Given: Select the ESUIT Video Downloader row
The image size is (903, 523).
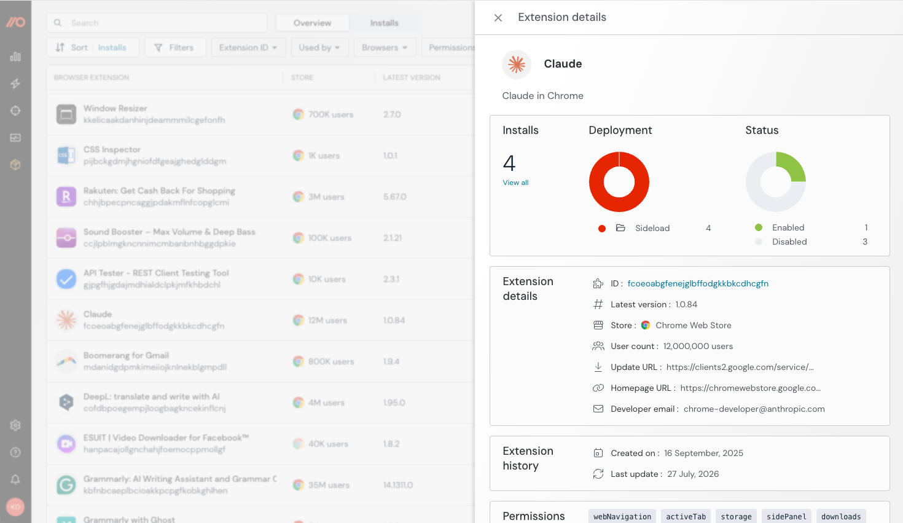Looking at the screenshot, I should 260,444.
